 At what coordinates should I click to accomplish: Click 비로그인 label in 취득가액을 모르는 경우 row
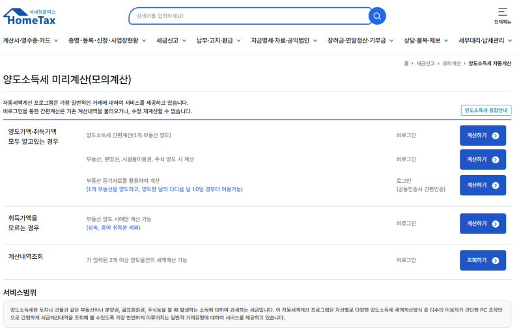406,224
